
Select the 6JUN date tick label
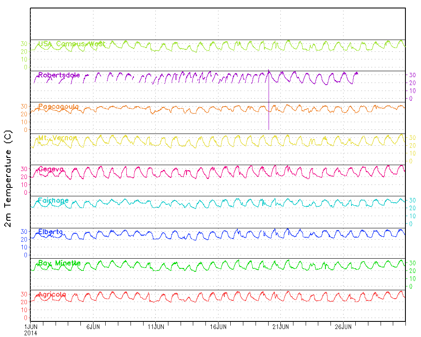(x=93, y=327)
